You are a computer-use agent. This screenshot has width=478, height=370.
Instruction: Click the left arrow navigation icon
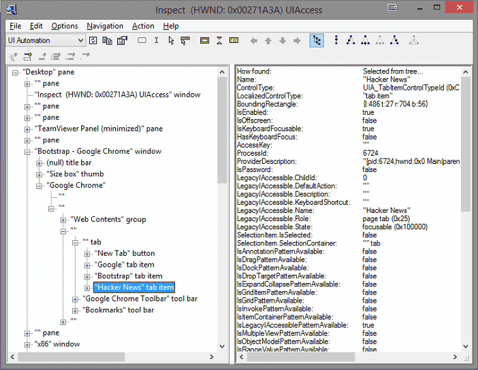coord(254,41)
